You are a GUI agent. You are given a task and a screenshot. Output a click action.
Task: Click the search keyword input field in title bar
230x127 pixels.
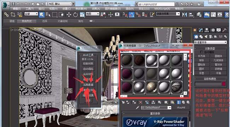(x=156, y=4)
